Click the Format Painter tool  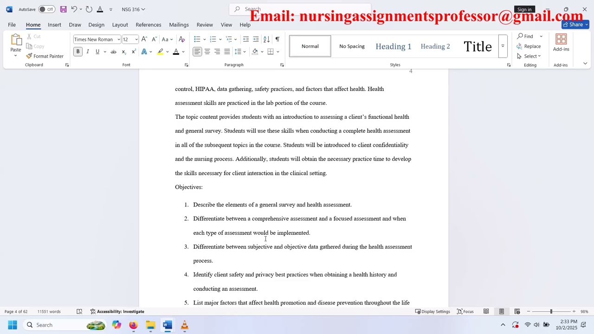point(45,56)
